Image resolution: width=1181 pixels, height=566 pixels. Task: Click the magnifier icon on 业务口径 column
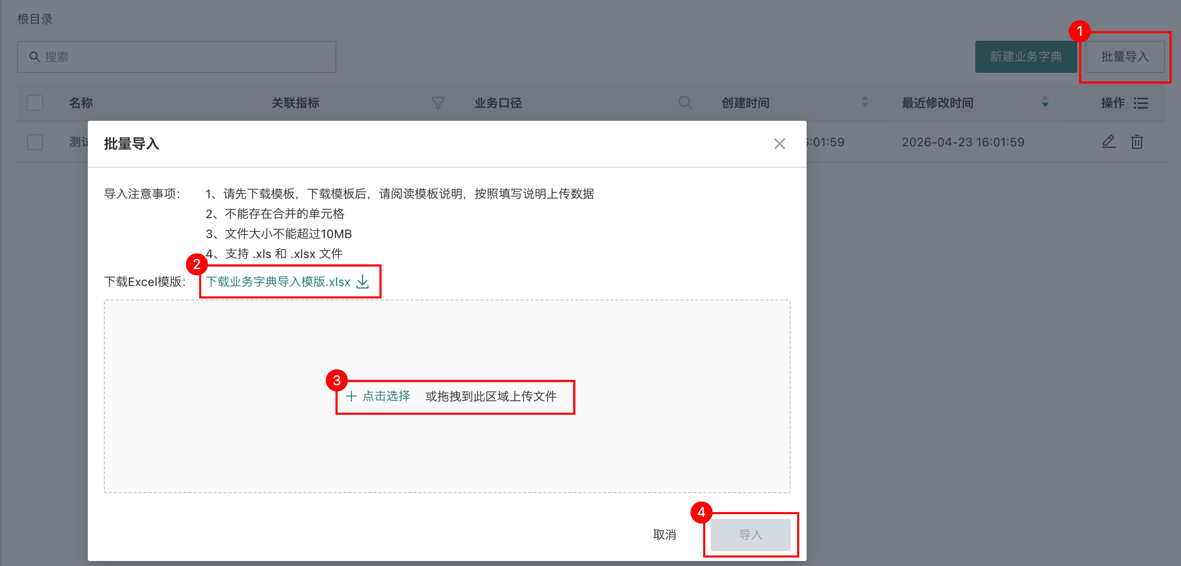pos(685,102)
